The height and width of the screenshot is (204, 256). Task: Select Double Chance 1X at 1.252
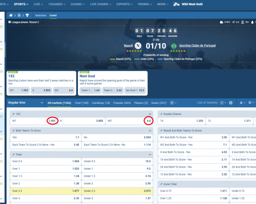181,121
